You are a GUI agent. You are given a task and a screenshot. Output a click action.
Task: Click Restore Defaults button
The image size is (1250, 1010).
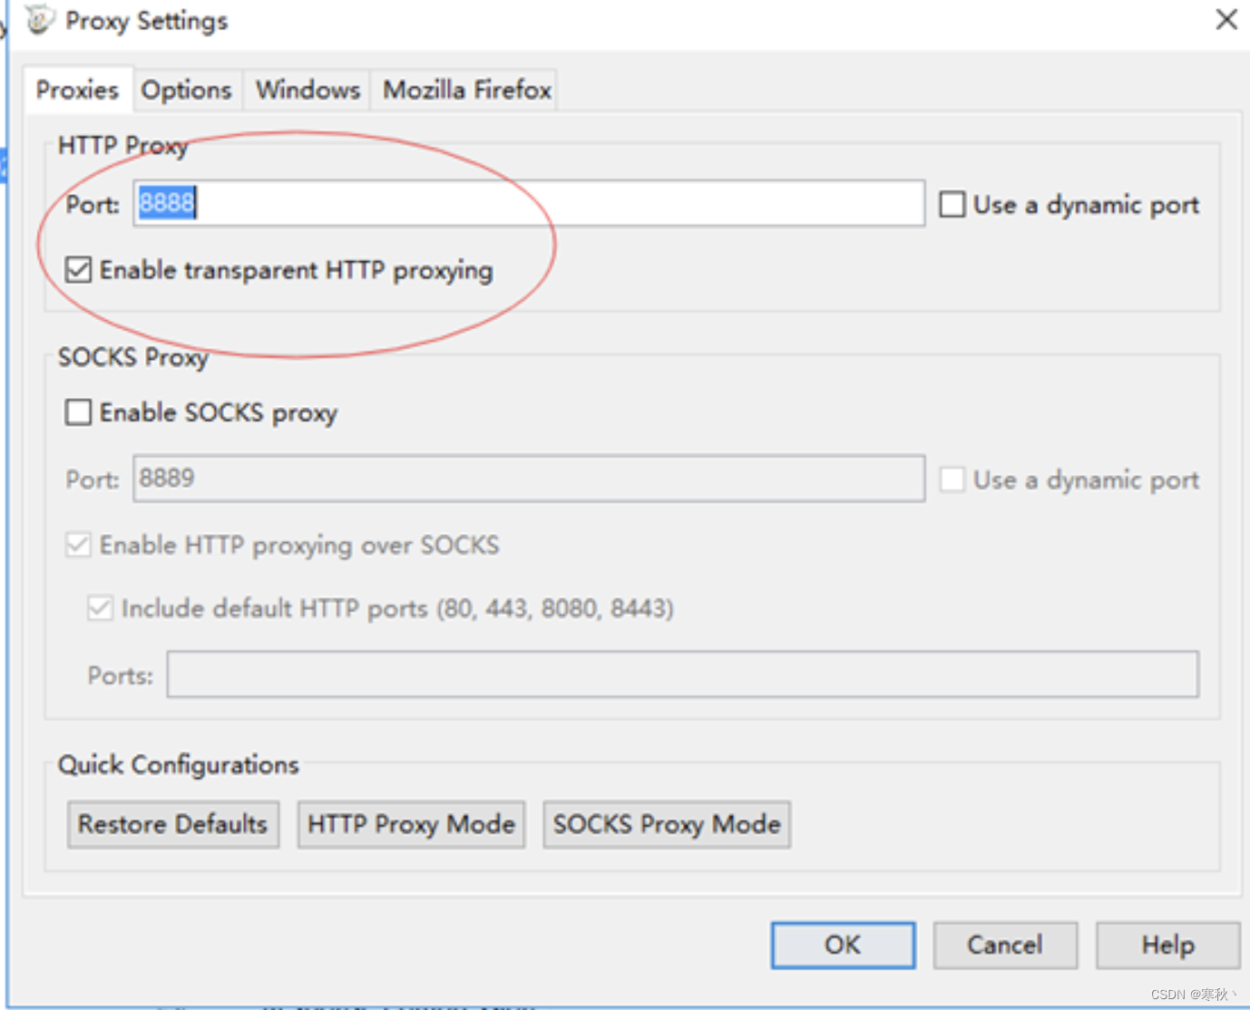point(173,824)
